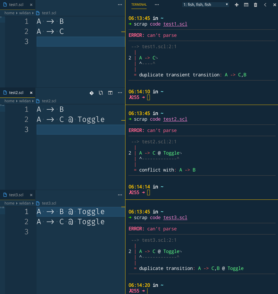The width and height of the screenshot is (278, 294).
Task: Switch to the TERMINAL panel tab
Action: pyautogui.click(x=139, y=5)
